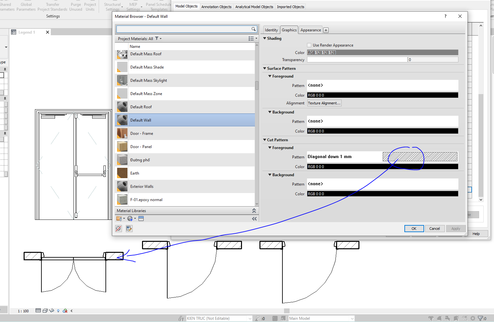Collapse the Shading section

(x=265, y=38)
